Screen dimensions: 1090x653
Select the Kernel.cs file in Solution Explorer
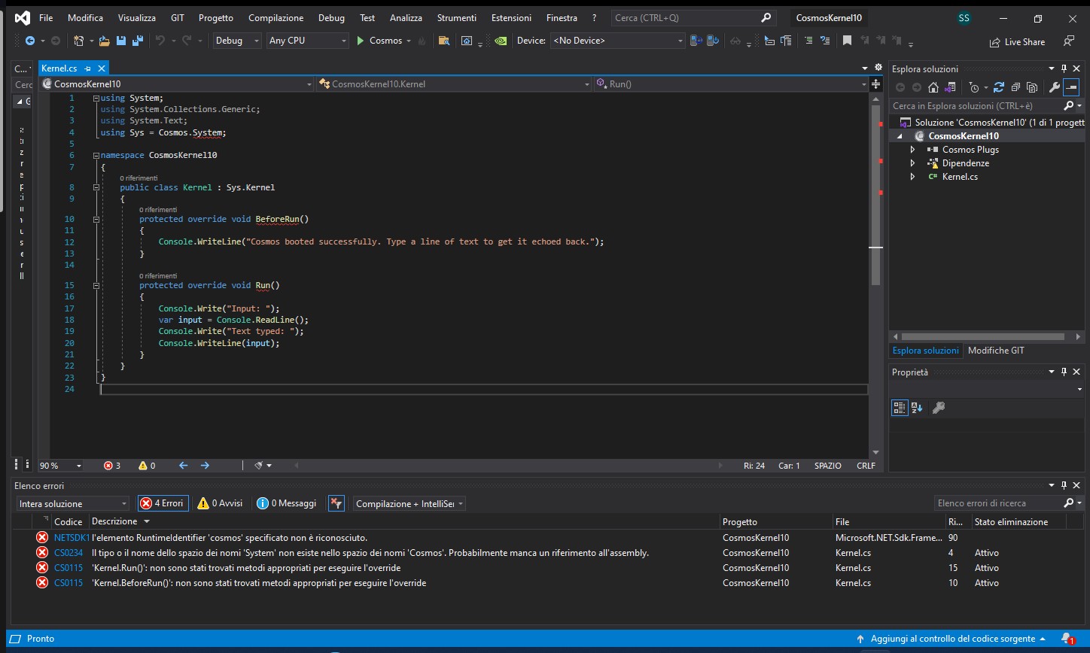(961, 177)
